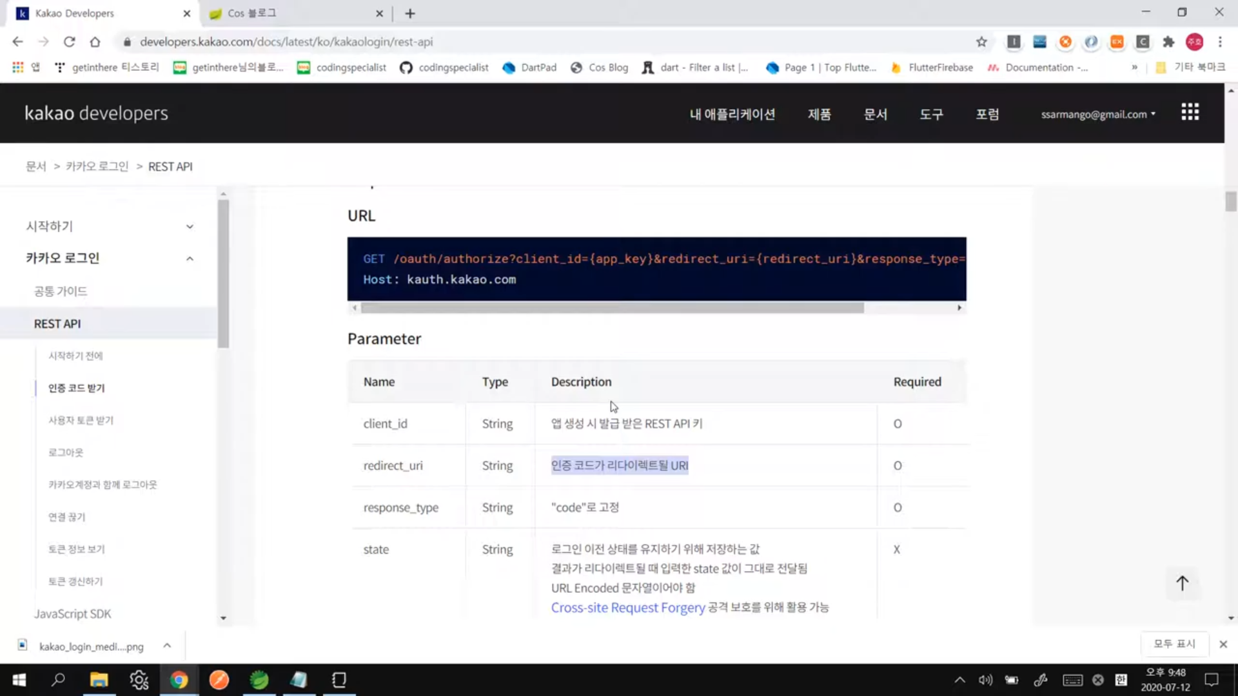This screenshot has width=1238, height=696.
Task: Click the scroll-to-top arrow button
Action: (x=1182, y=583)
